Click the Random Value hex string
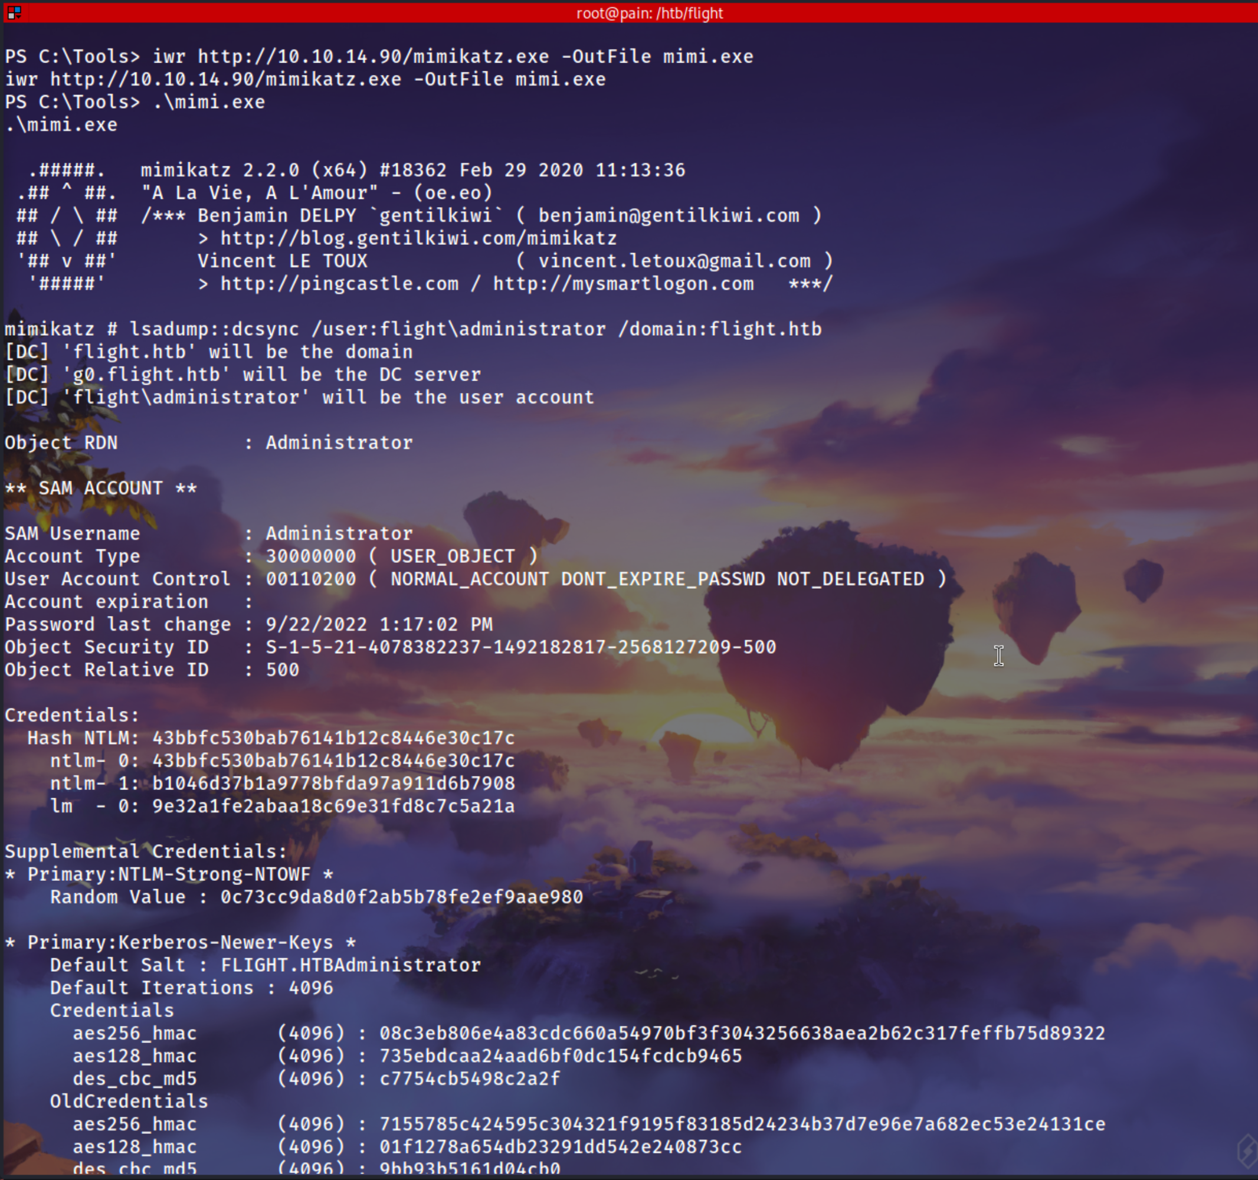Image resolution: width=1258 pixels, height=1180 pixels. tap(401, 897)
